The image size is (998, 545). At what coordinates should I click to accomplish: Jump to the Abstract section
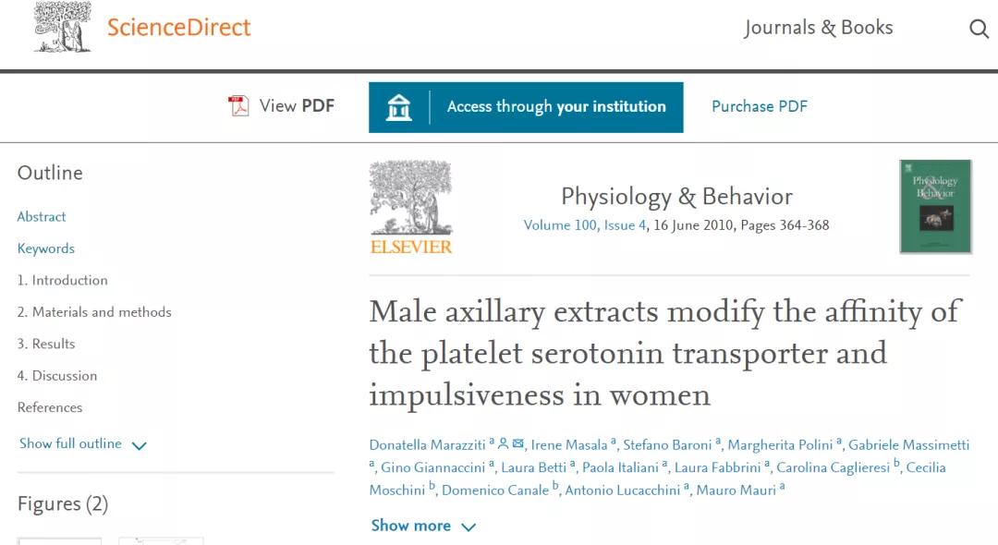42,217
